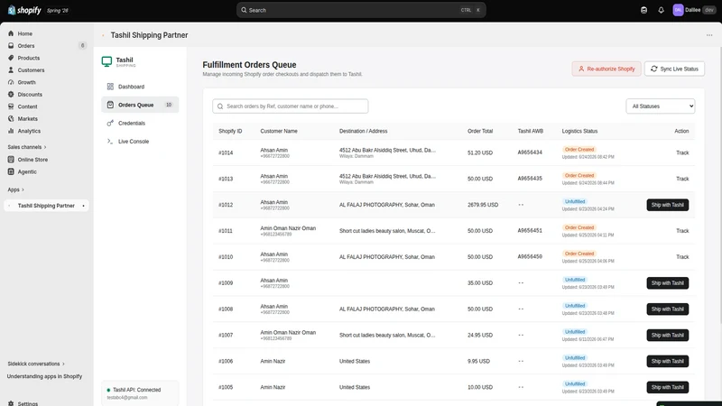Click Customer Name column header
This screenshot has width=722, height=406.
point(279,131)
